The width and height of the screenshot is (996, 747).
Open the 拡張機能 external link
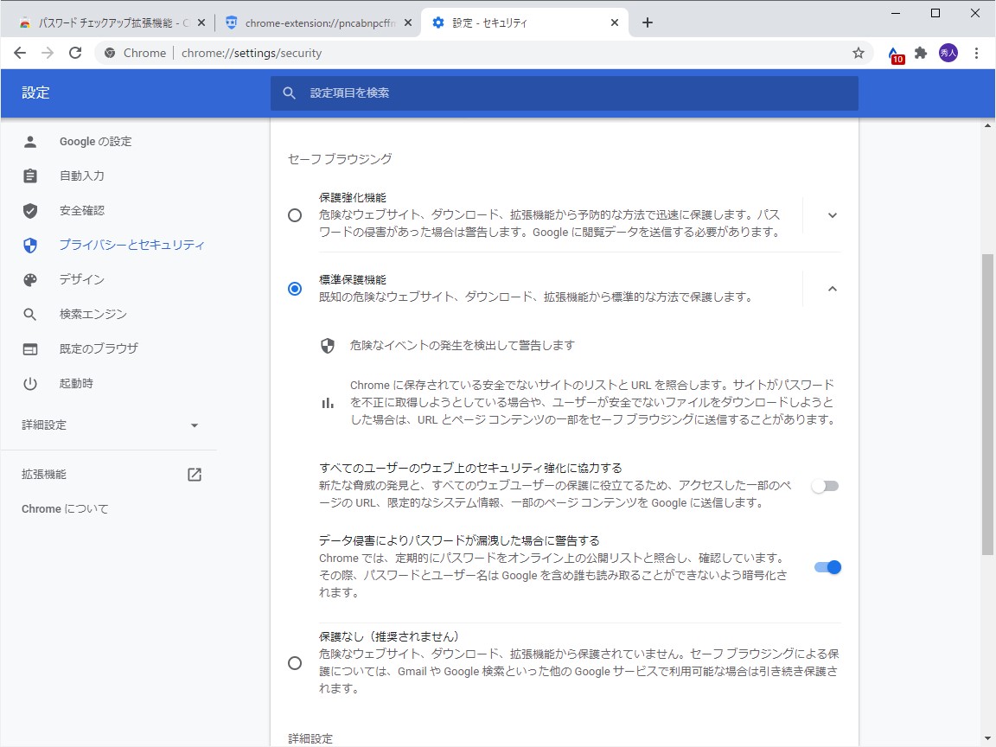(194, 474)
